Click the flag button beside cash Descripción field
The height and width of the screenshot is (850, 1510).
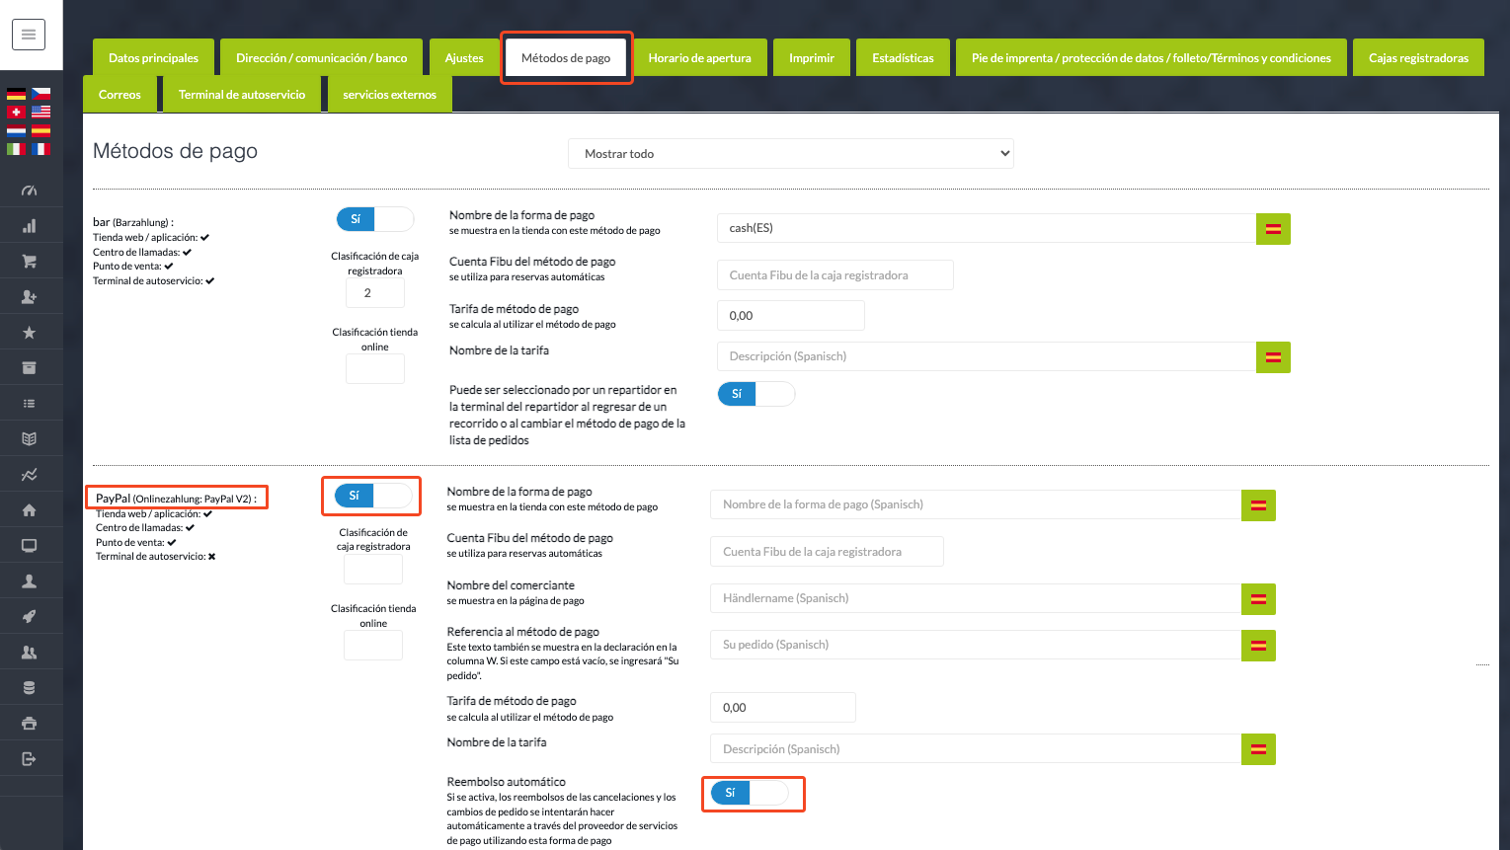click(x=1273, y=357)
